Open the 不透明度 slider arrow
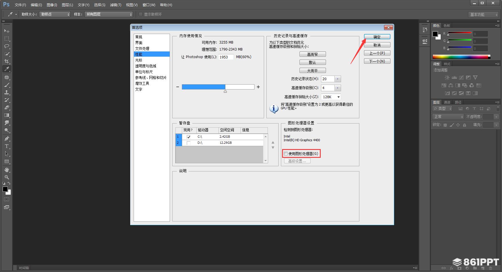Image resolution: width=502 pixels, height=272 pixels. [496, 117]
